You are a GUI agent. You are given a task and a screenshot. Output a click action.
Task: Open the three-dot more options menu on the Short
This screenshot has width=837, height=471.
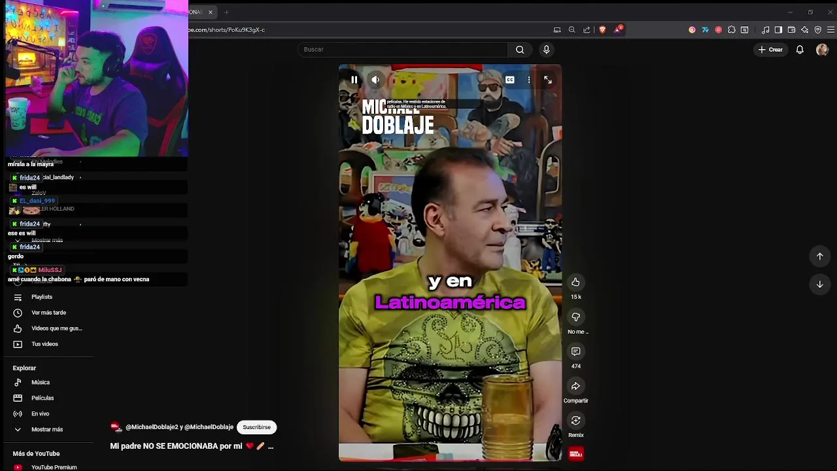529,80
